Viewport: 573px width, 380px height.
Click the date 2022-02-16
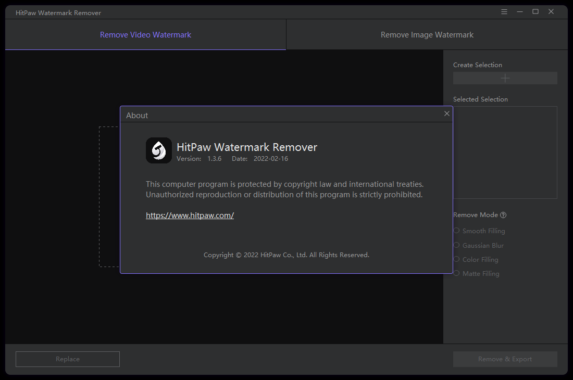[271, 159]
